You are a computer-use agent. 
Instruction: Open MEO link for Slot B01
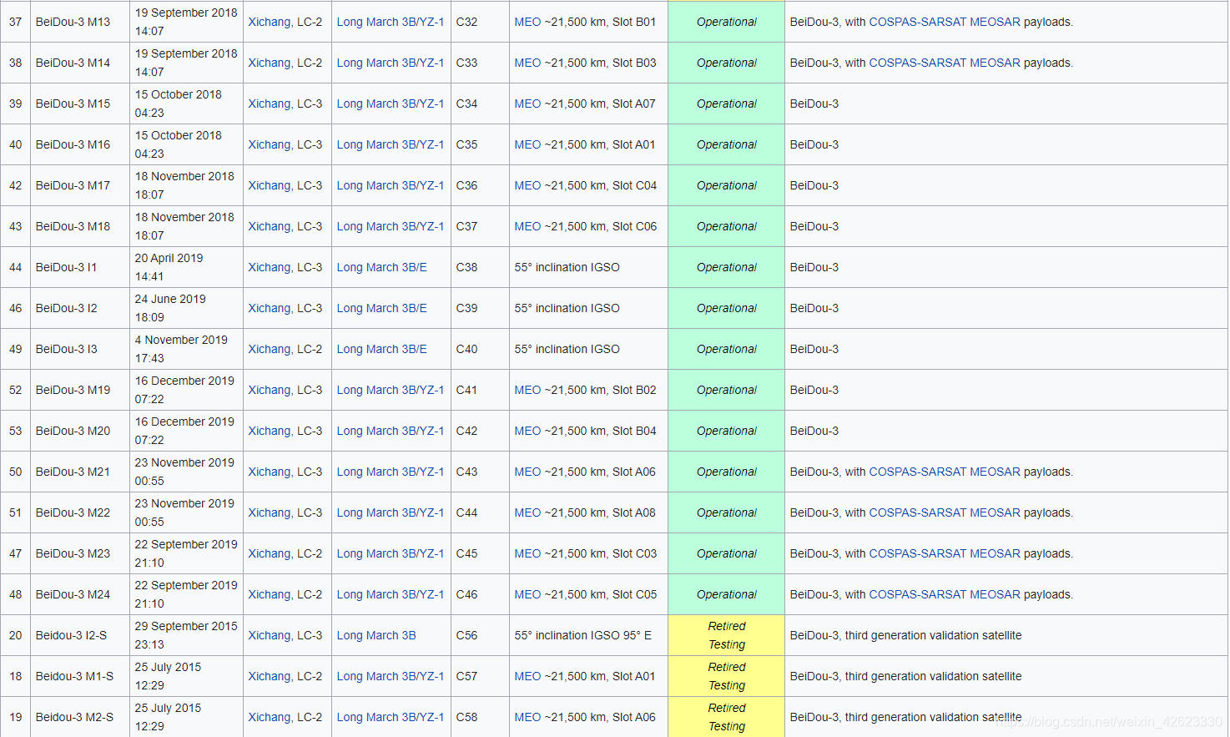click(x=527, y=22)
